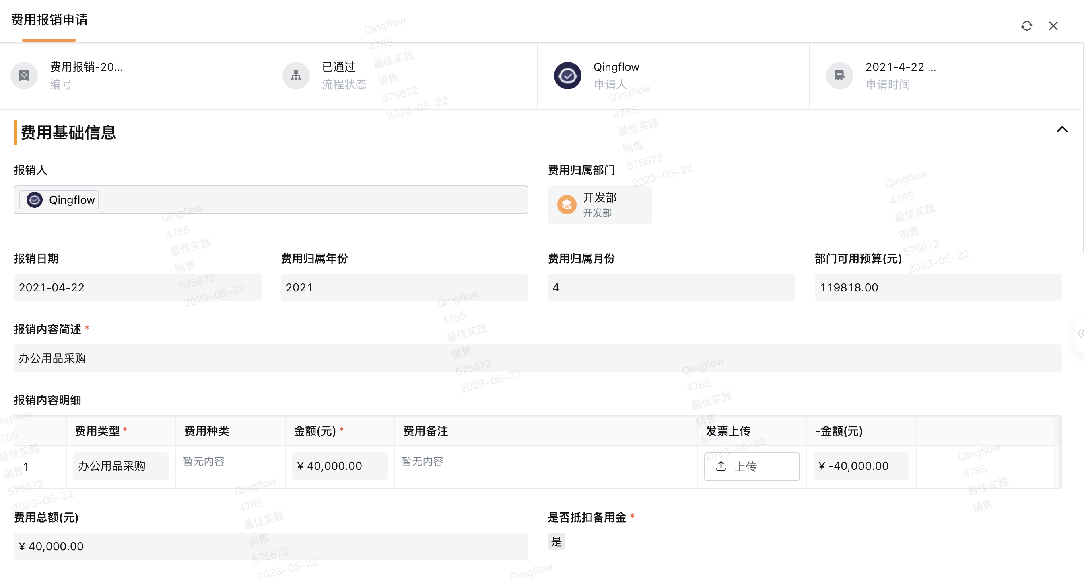Click the 报销内容明细 label
Viewport: 1084px width, 578px height.
tap(47, 400)
